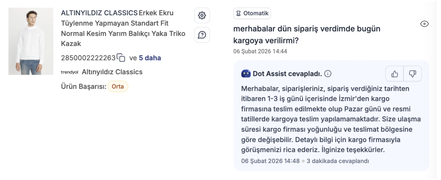Click the question bubble icon button
Viewport: 441px width, 180px height.
pos(202,35)
